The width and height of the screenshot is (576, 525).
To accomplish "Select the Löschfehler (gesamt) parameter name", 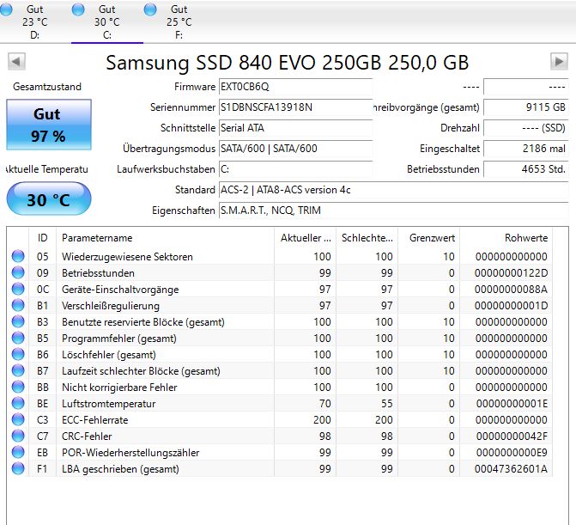I will 109,355.
